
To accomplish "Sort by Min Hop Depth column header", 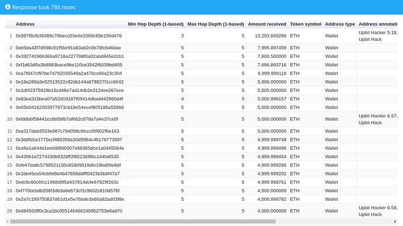I will coord(156,24).
